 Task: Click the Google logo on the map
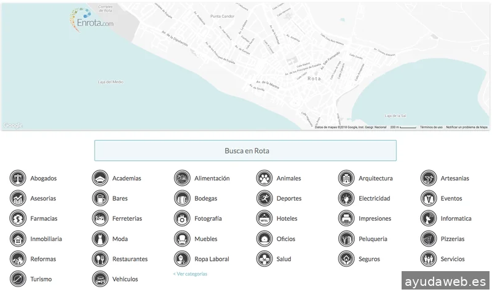pos(12,126)
